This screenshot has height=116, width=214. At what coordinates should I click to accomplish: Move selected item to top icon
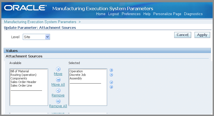point(111,70)
